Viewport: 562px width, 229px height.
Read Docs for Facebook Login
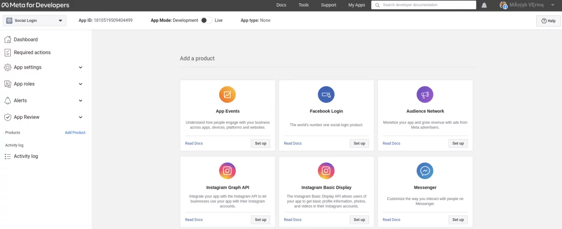tap(293, 143)
